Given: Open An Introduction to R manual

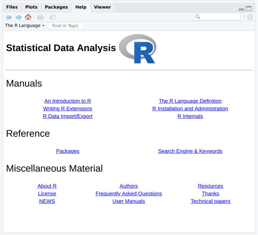Looking at the screenshot, I should click(68, 101).
